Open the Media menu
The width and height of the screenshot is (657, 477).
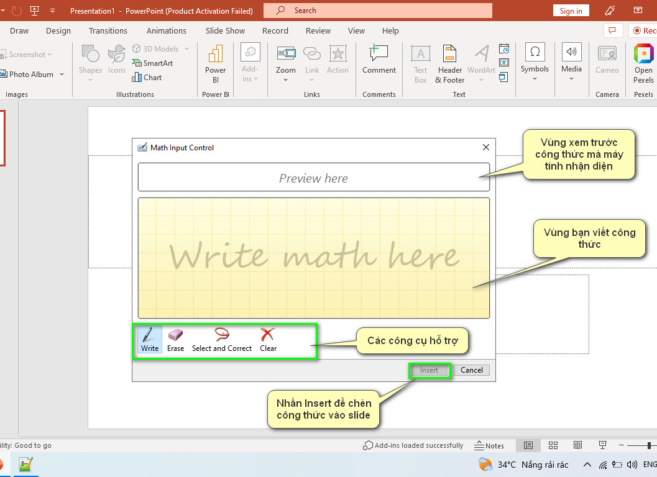[x=571, y=61]
